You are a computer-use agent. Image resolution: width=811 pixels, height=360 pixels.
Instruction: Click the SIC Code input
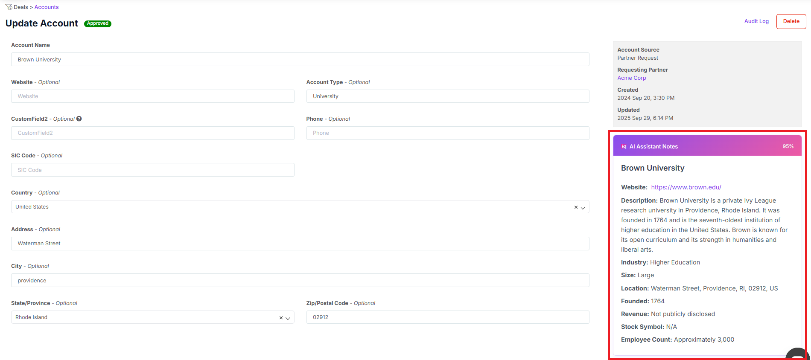point(152,170)
